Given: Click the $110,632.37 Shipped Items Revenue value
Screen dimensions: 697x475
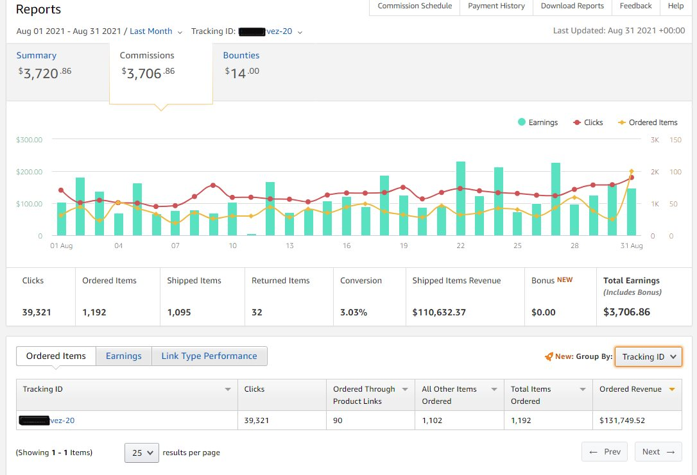Looking at the screenshot, I should (439, 313).
